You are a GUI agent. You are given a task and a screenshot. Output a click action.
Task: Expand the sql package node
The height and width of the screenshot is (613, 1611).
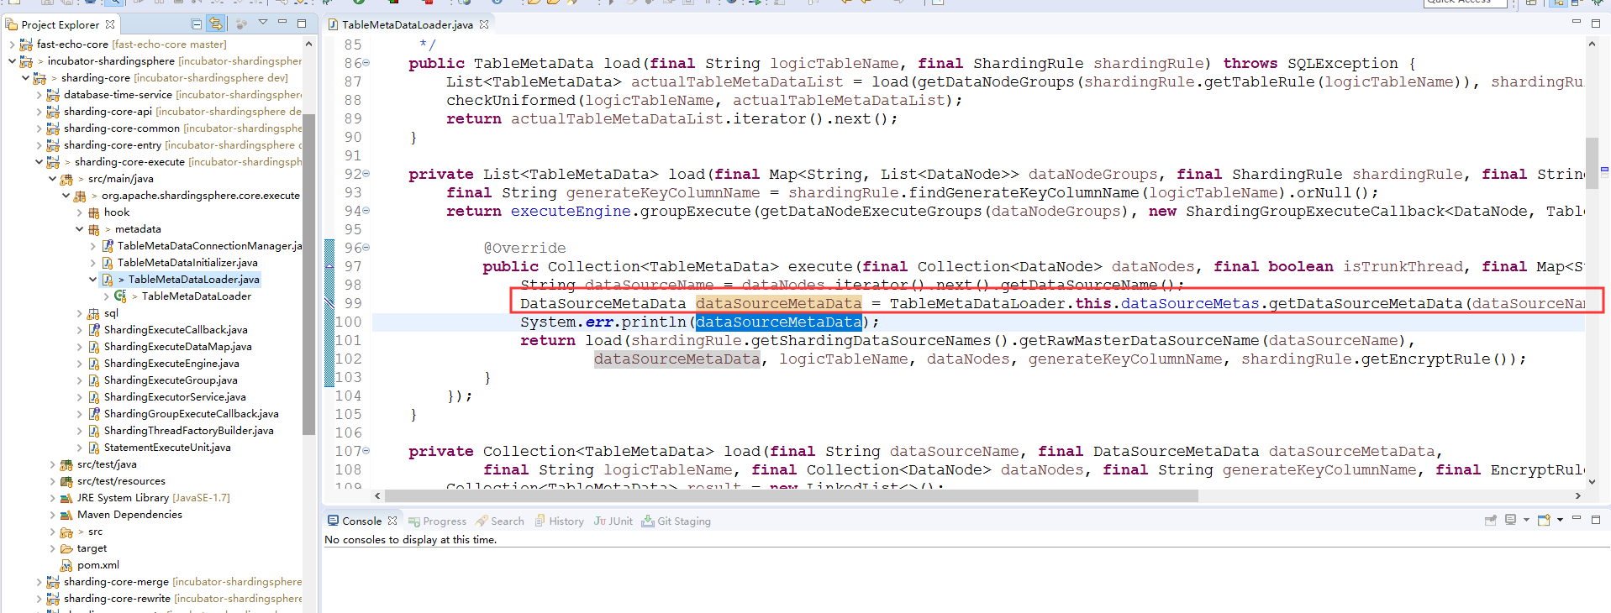coord(79,313)
